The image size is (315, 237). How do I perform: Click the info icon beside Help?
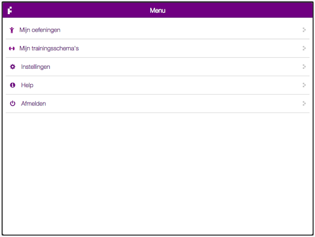12,85
